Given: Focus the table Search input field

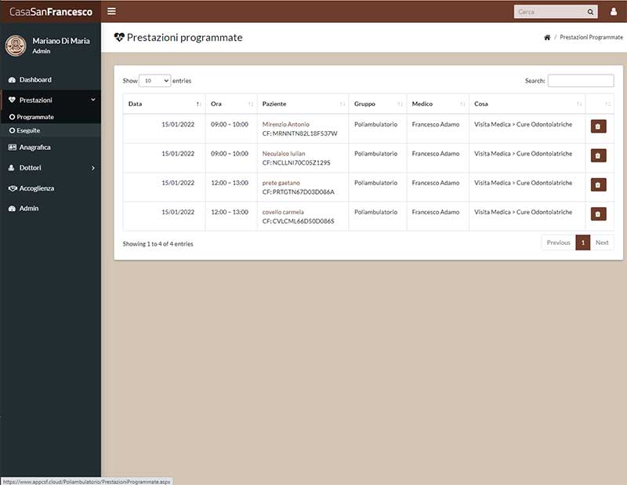Looking at the screenshot, I should tap(581, 81).
